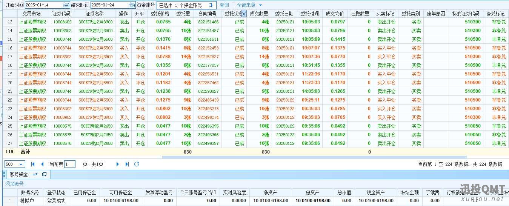The width and height of the screenshot is (509, 206).
Task: Open the calendar picker for 开始时间
Action: (x=66, y=5)
